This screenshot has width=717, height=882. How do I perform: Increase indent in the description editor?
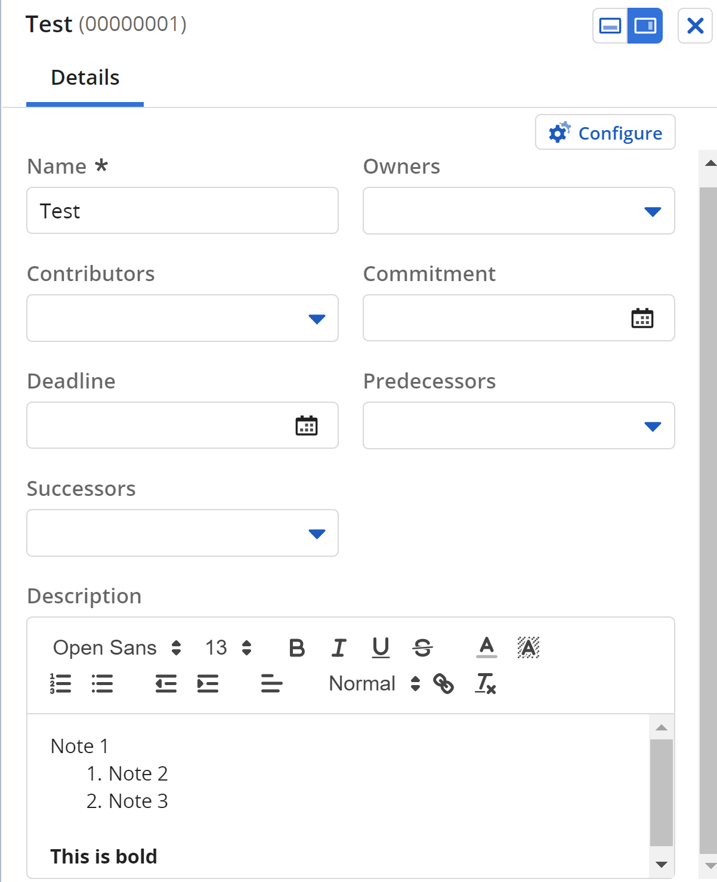click(x=208, y=684)
